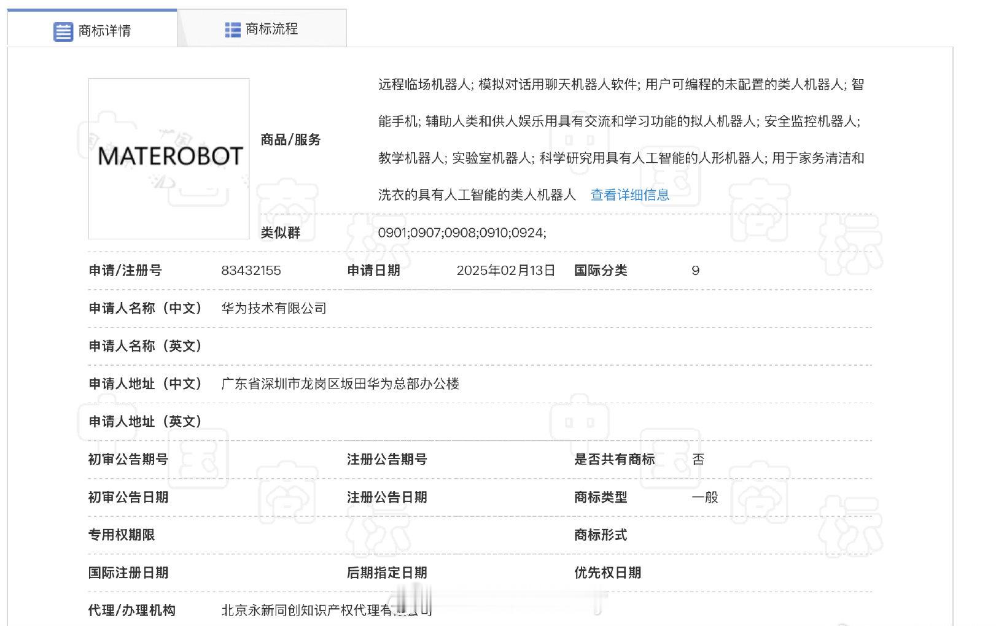Click the 商品/服务 label
Screen dimensions: 996x626
tap(290, 140)
